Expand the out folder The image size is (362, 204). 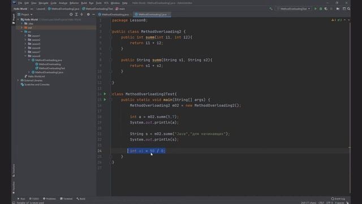pyautogui.click(x=22, y=28)
